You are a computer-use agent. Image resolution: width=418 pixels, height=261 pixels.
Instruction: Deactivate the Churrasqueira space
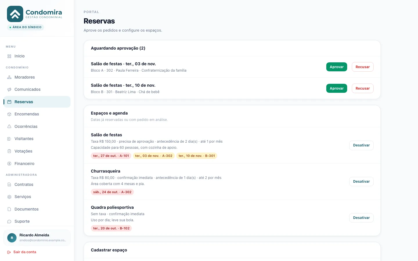click(x=361, y=182)
